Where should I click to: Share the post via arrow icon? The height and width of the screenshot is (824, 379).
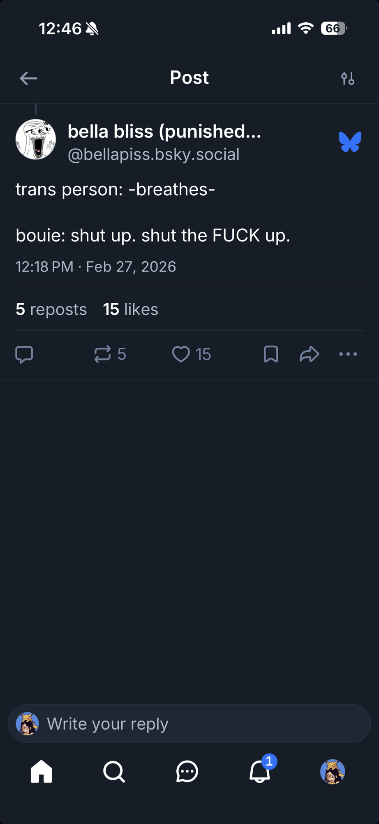coord(310,354)
